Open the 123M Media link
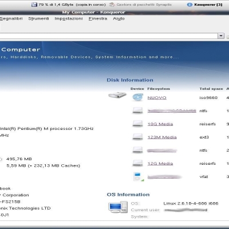The image size is (229, 229). click(162, 137)
